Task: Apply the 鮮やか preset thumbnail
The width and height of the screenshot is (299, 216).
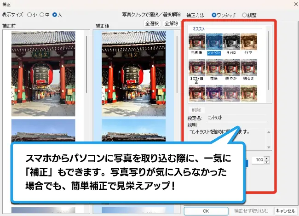Action: point(231,68)
